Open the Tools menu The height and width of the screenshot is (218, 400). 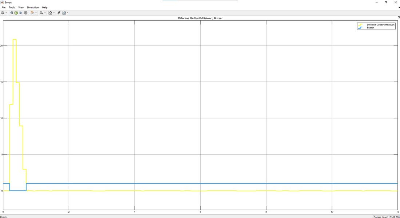tap(12, 7)
